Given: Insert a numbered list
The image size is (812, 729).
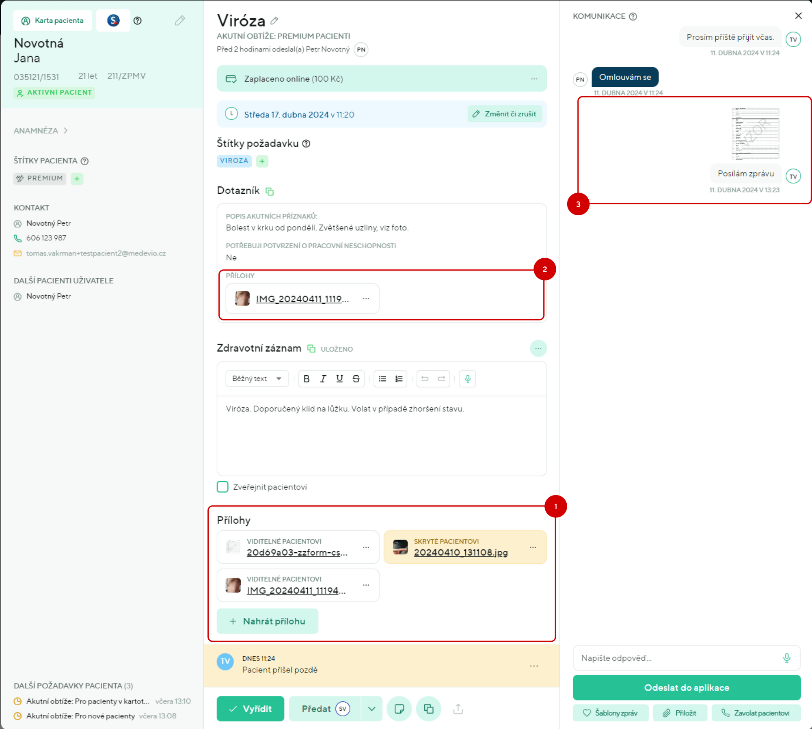Looking at the screenshot, I should [399, 379].
